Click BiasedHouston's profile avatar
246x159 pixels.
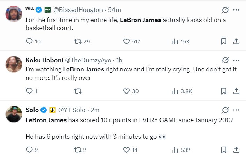14,14
